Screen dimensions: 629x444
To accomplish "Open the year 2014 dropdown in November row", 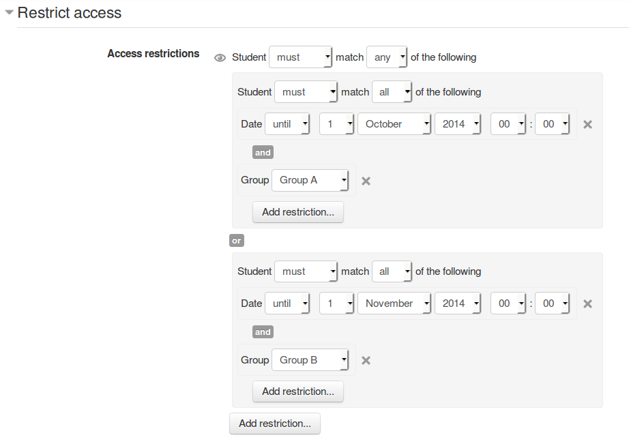I will 458,304.
